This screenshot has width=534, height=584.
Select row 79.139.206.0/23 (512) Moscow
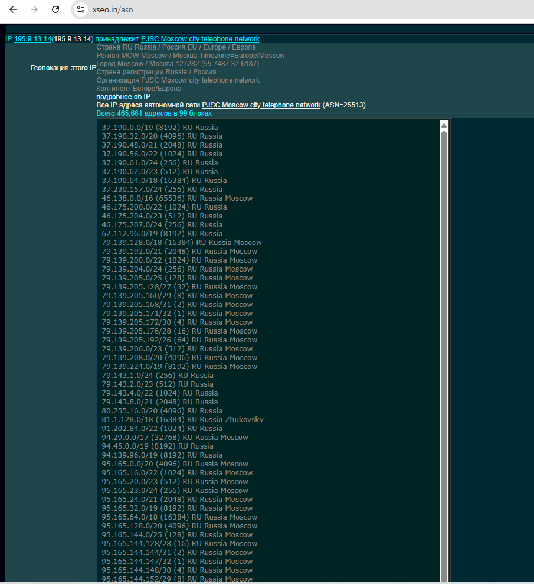point(178,349)
